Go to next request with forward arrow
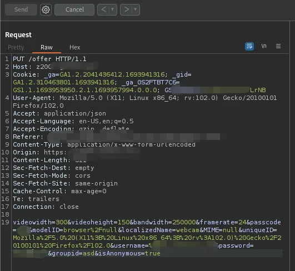The width and height of the screenshot is (295, 271). [127, 9]
